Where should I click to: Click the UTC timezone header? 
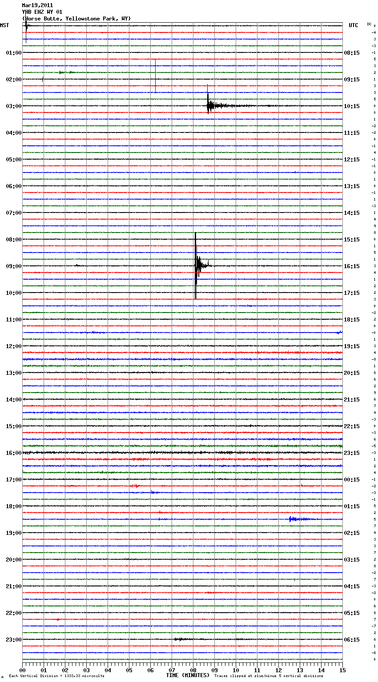[x=354, y=25]
